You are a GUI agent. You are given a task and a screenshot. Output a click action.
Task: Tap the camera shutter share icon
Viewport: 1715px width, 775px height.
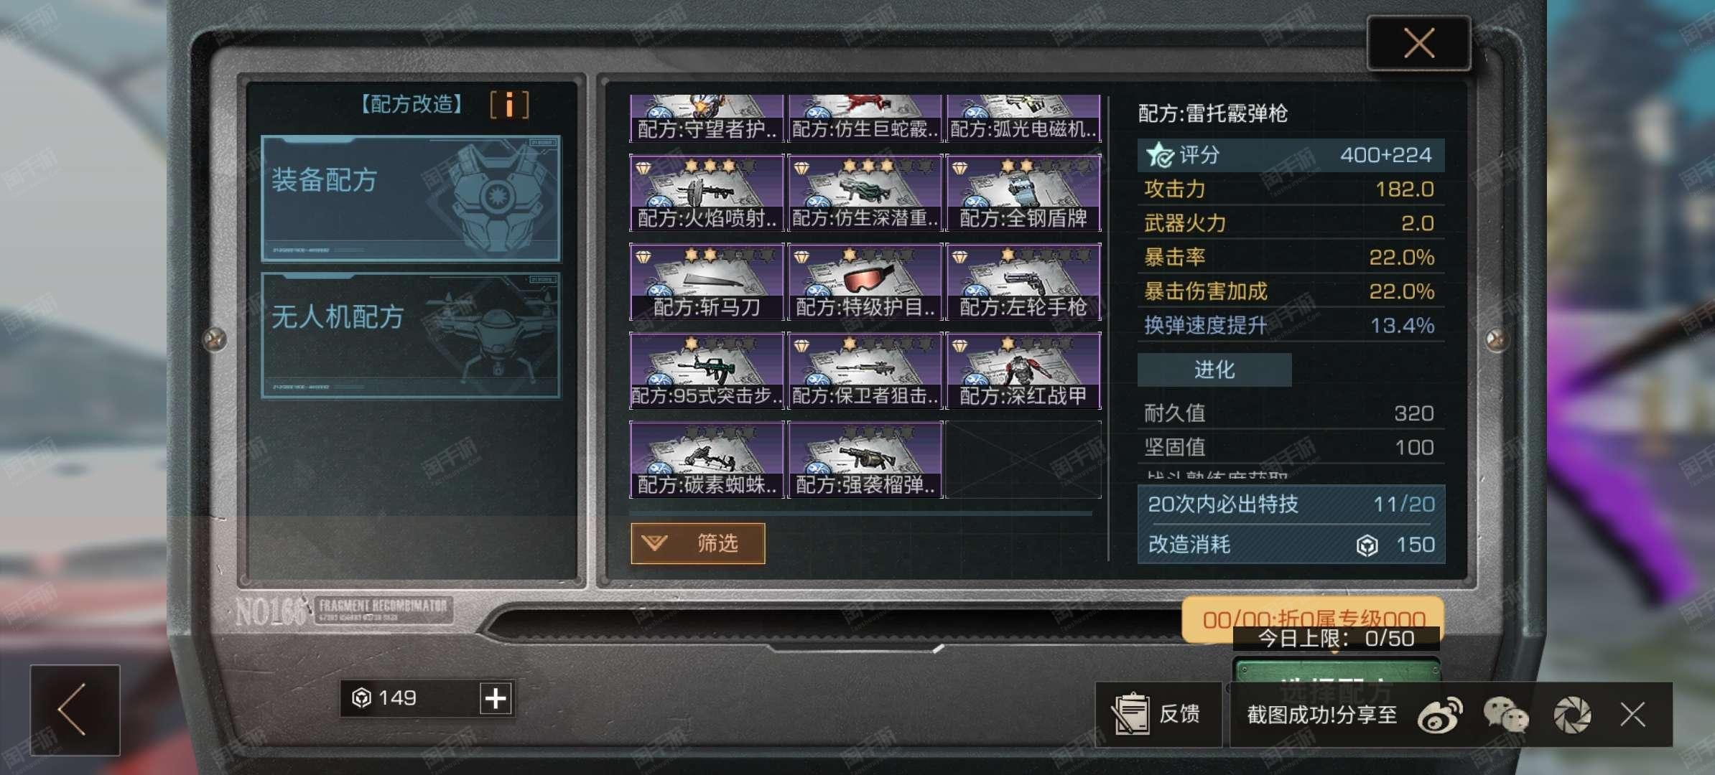pos(1572,715)
